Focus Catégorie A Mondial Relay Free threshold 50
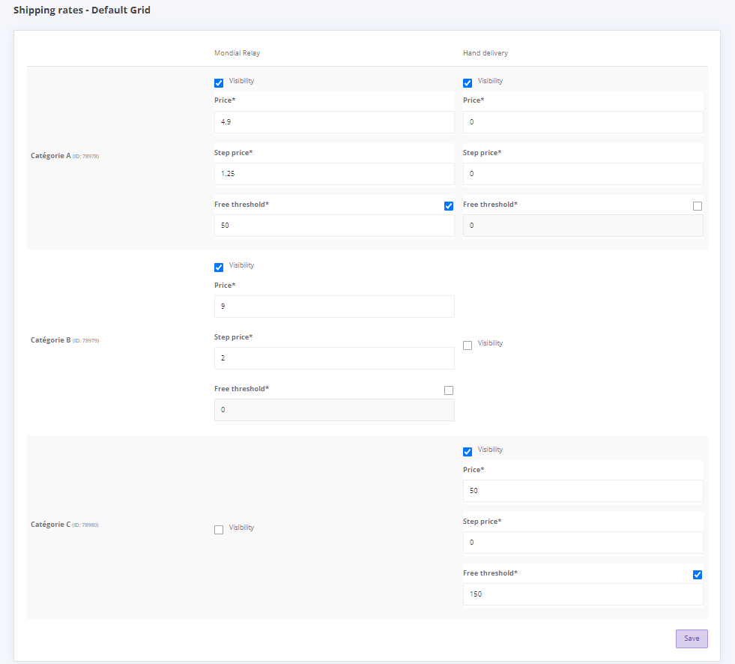Screen dimensions: 735x664 pos(334,226)
